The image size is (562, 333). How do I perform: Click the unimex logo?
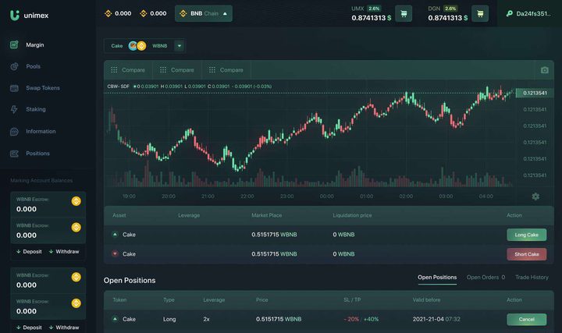(29, 16)
